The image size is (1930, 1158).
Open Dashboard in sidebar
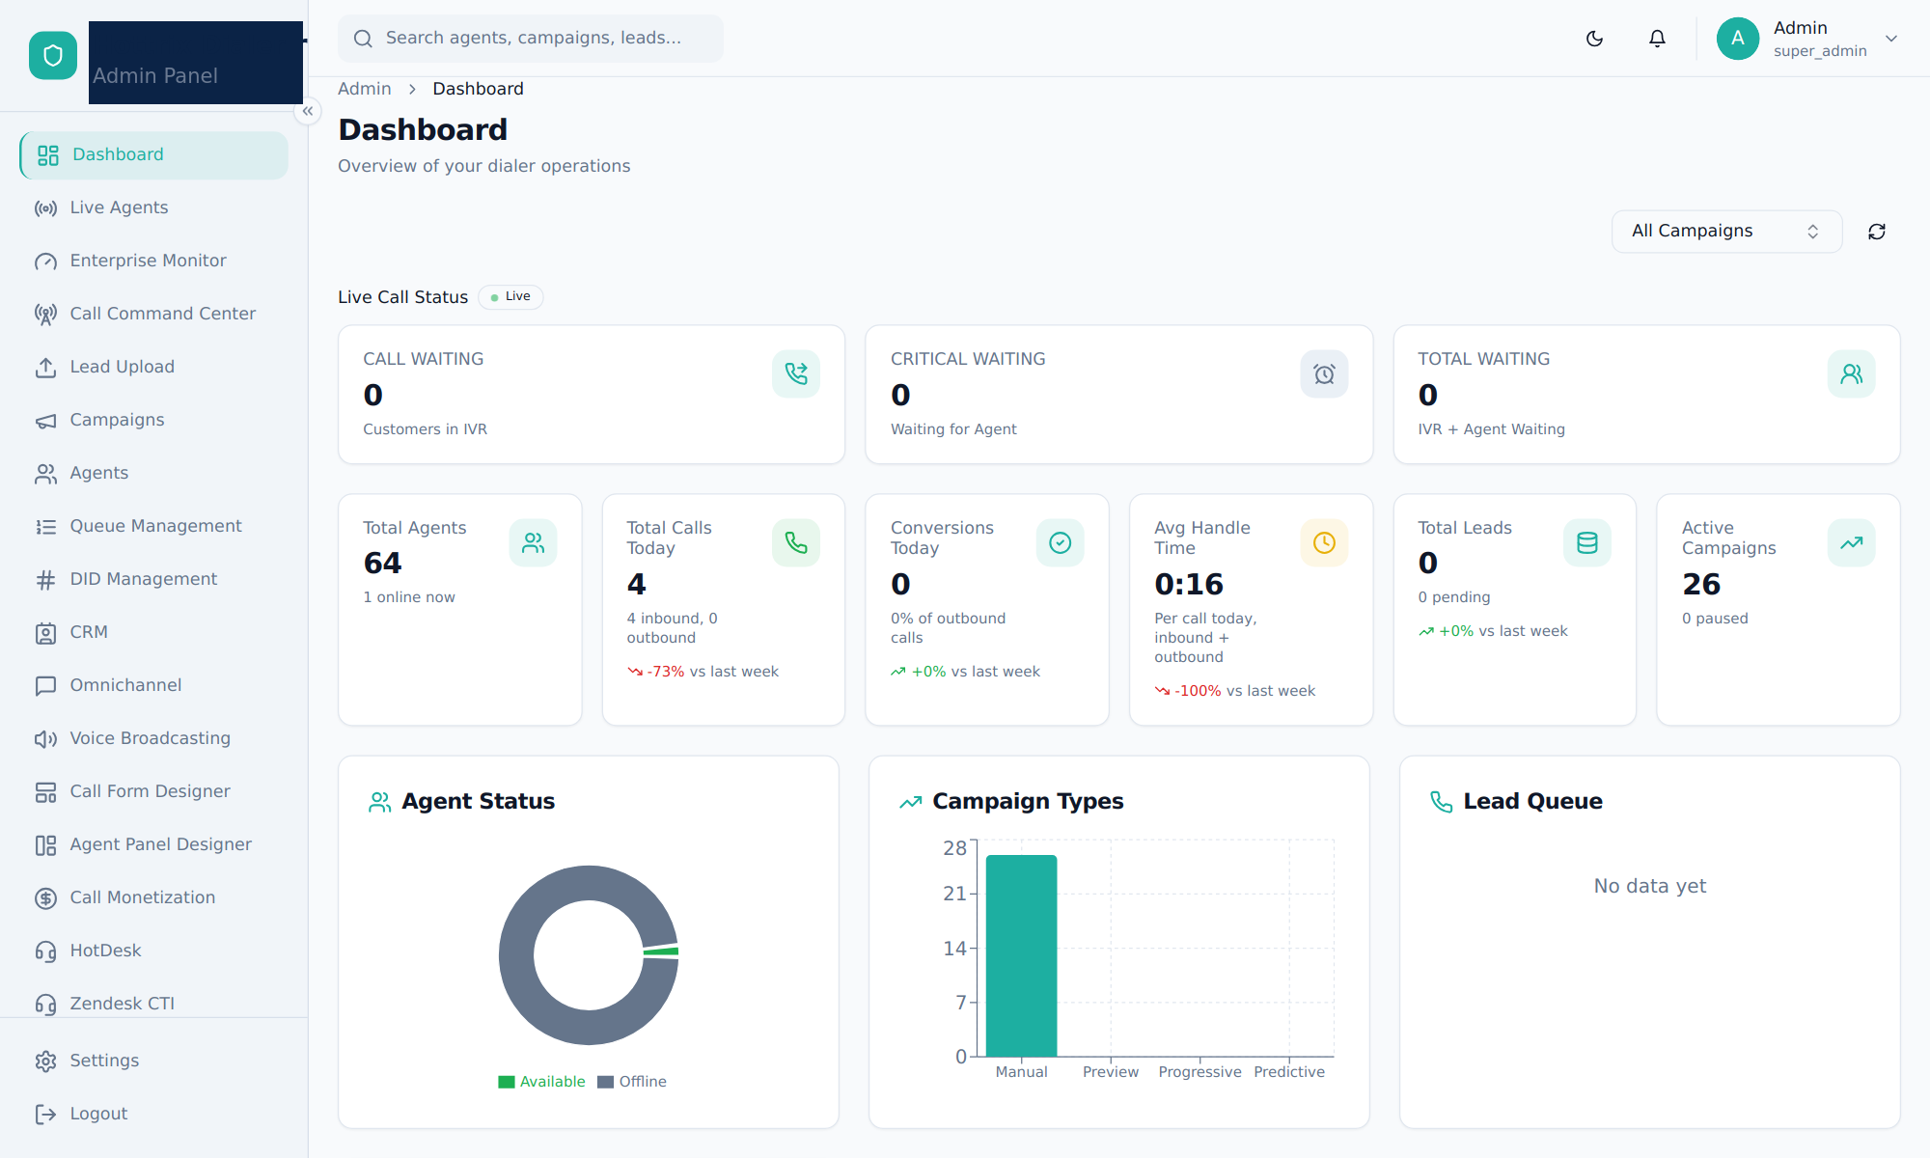pos(154,154)
